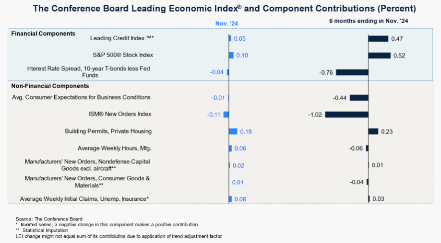Select the Average Weekly Hours, Mfg. label
The width and height of the screenshot is (441, 243).
click(114, 148)
